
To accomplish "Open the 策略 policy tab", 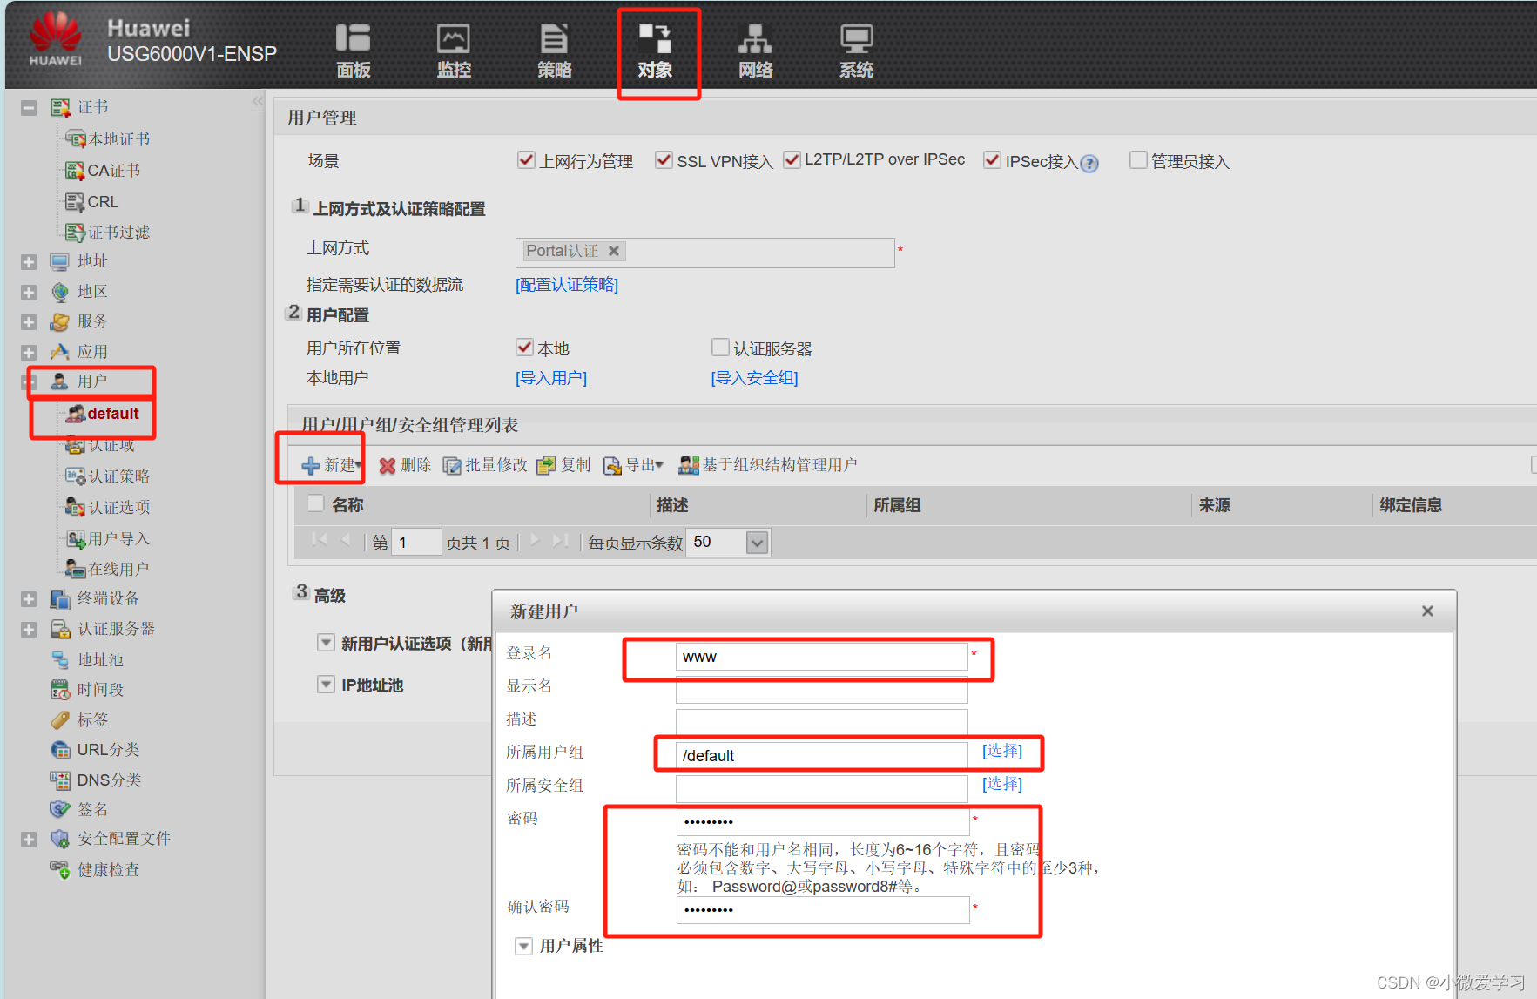I will [554, 51].
